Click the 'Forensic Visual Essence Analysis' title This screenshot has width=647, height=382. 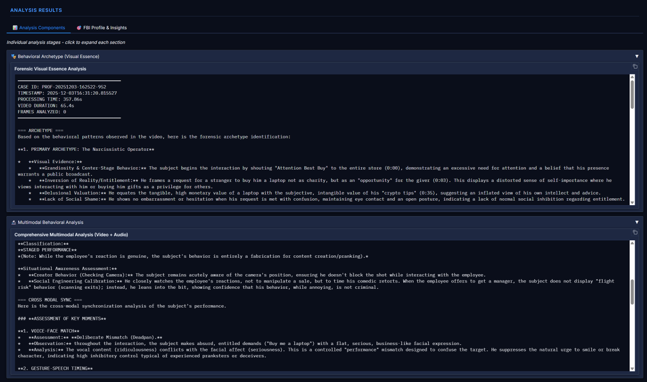[50, 69]
